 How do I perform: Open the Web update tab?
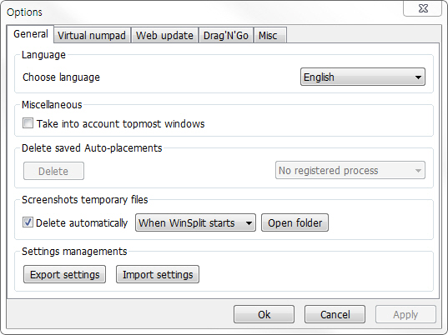(164, 35)
